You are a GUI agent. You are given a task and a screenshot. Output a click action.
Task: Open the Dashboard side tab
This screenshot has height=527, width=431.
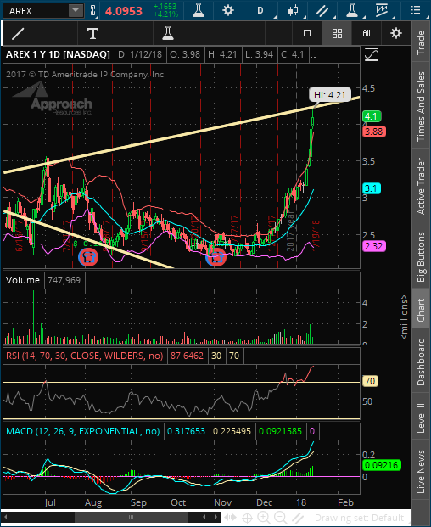click(x=421, y=362)
